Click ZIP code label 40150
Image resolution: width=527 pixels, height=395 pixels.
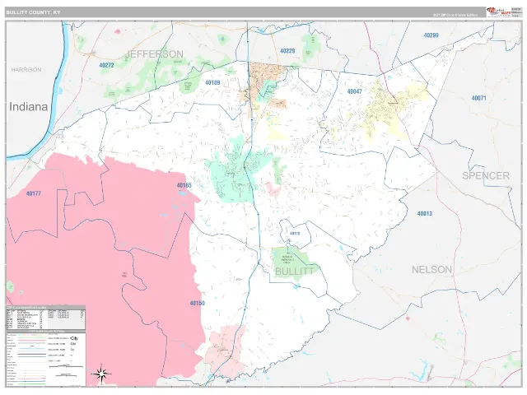(x=198, y=304)
